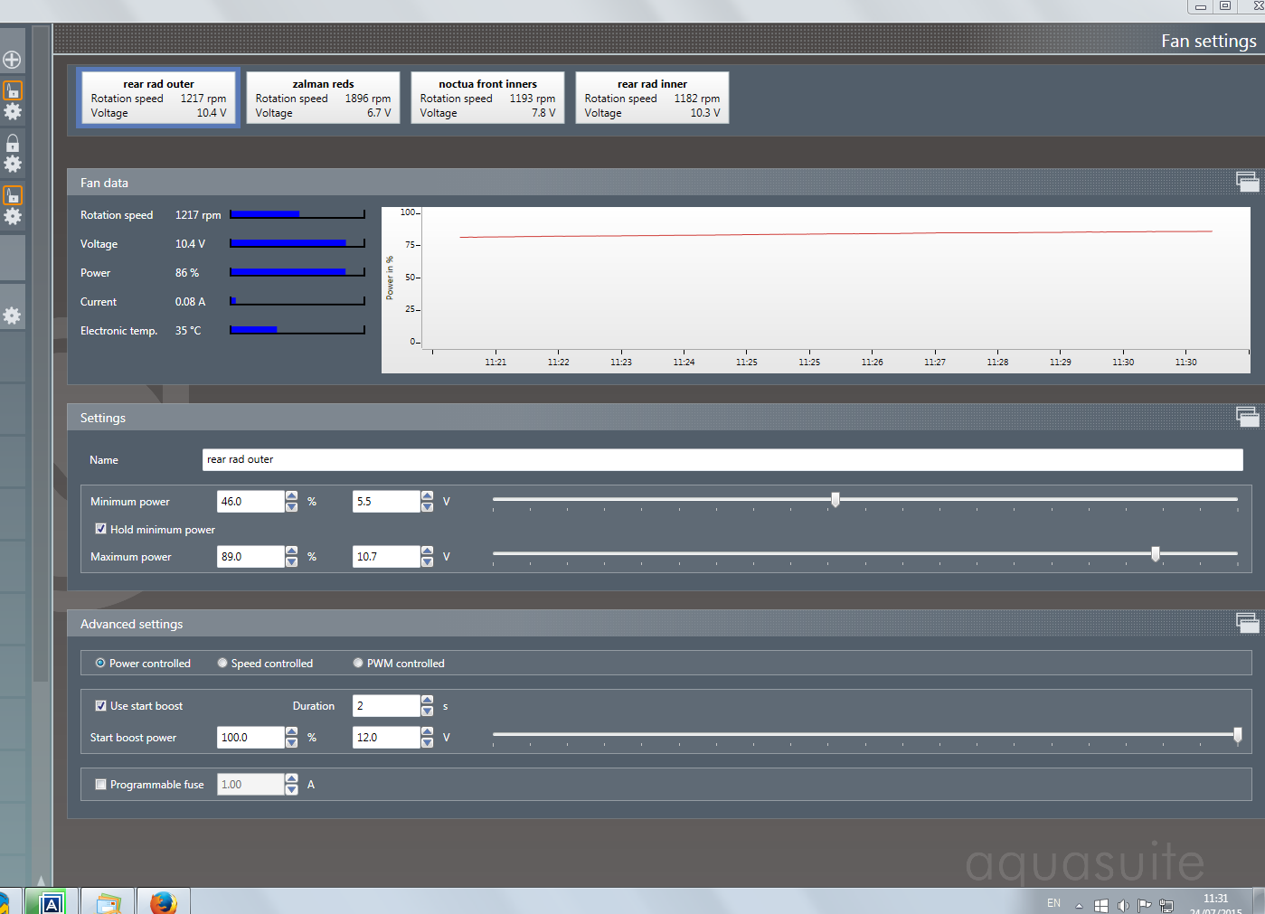The height and width of the screenshot is (914, 1265).
Task: Choose PWM controlled mode
Action: point(358,663)
